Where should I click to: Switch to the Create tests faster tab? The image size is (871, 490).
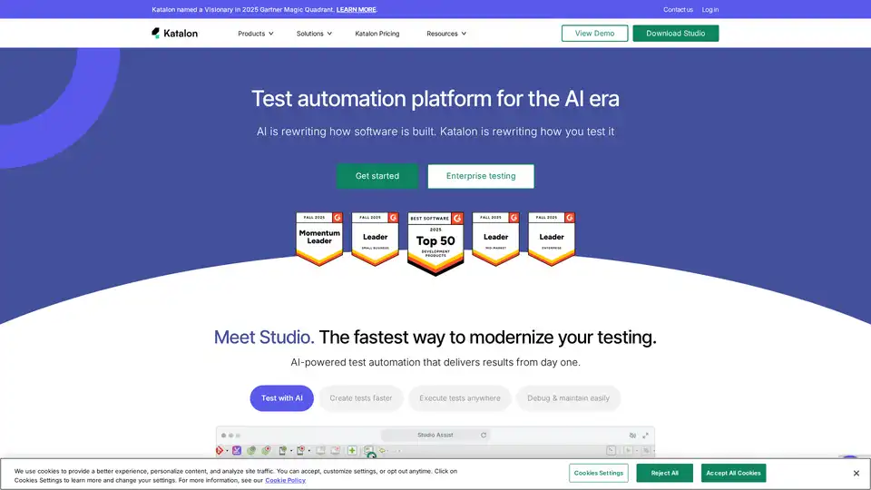(x=361, y=398)
